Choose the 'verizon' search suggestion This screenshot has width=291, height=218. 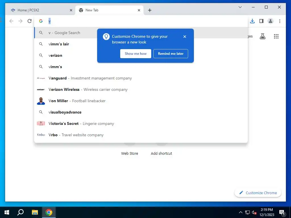click(141, 55)
